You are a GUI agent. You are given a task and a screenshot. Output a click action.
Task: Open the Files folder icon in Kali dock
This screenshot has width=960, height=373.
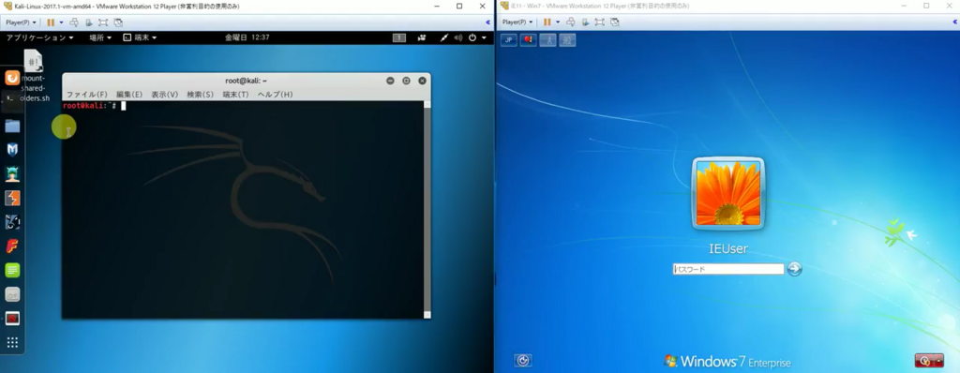[x=12, y=126]
